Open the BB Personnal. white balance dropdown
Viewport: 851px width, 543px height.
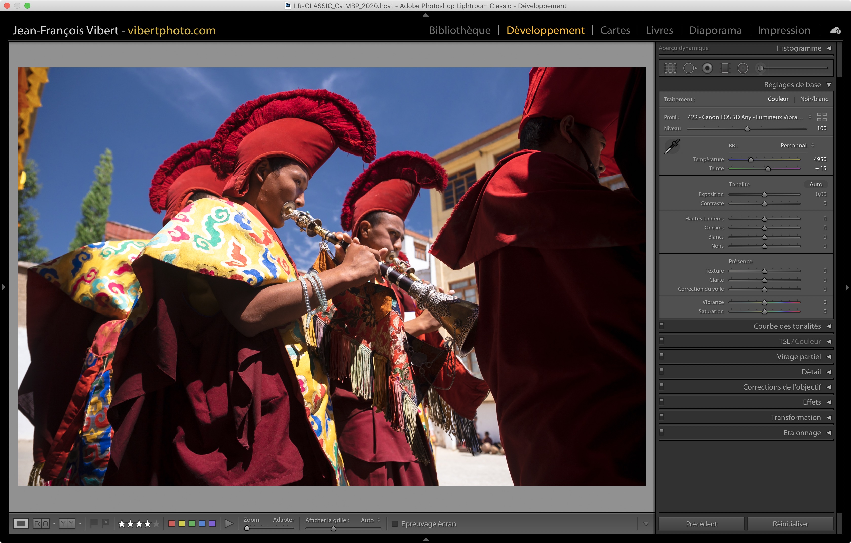(x=797, y=146)
